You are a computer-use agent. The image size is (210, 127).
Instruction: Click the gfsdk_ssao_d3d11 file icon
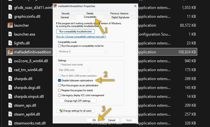click(x=10, y=7)
